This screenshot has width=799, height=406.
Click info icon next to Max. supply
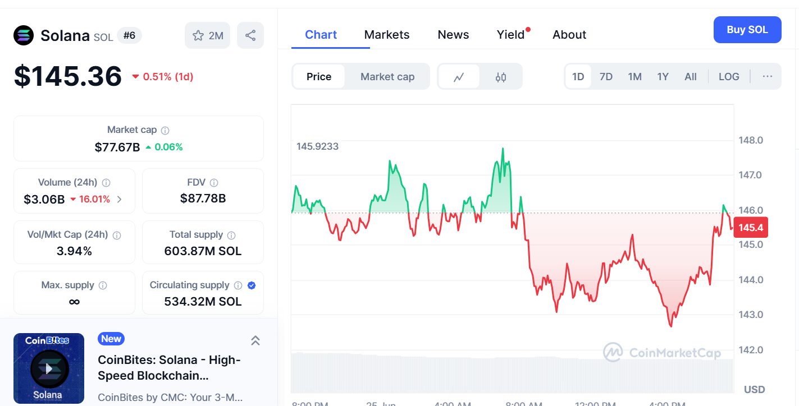pyautogui.click(x=103, y=285)
